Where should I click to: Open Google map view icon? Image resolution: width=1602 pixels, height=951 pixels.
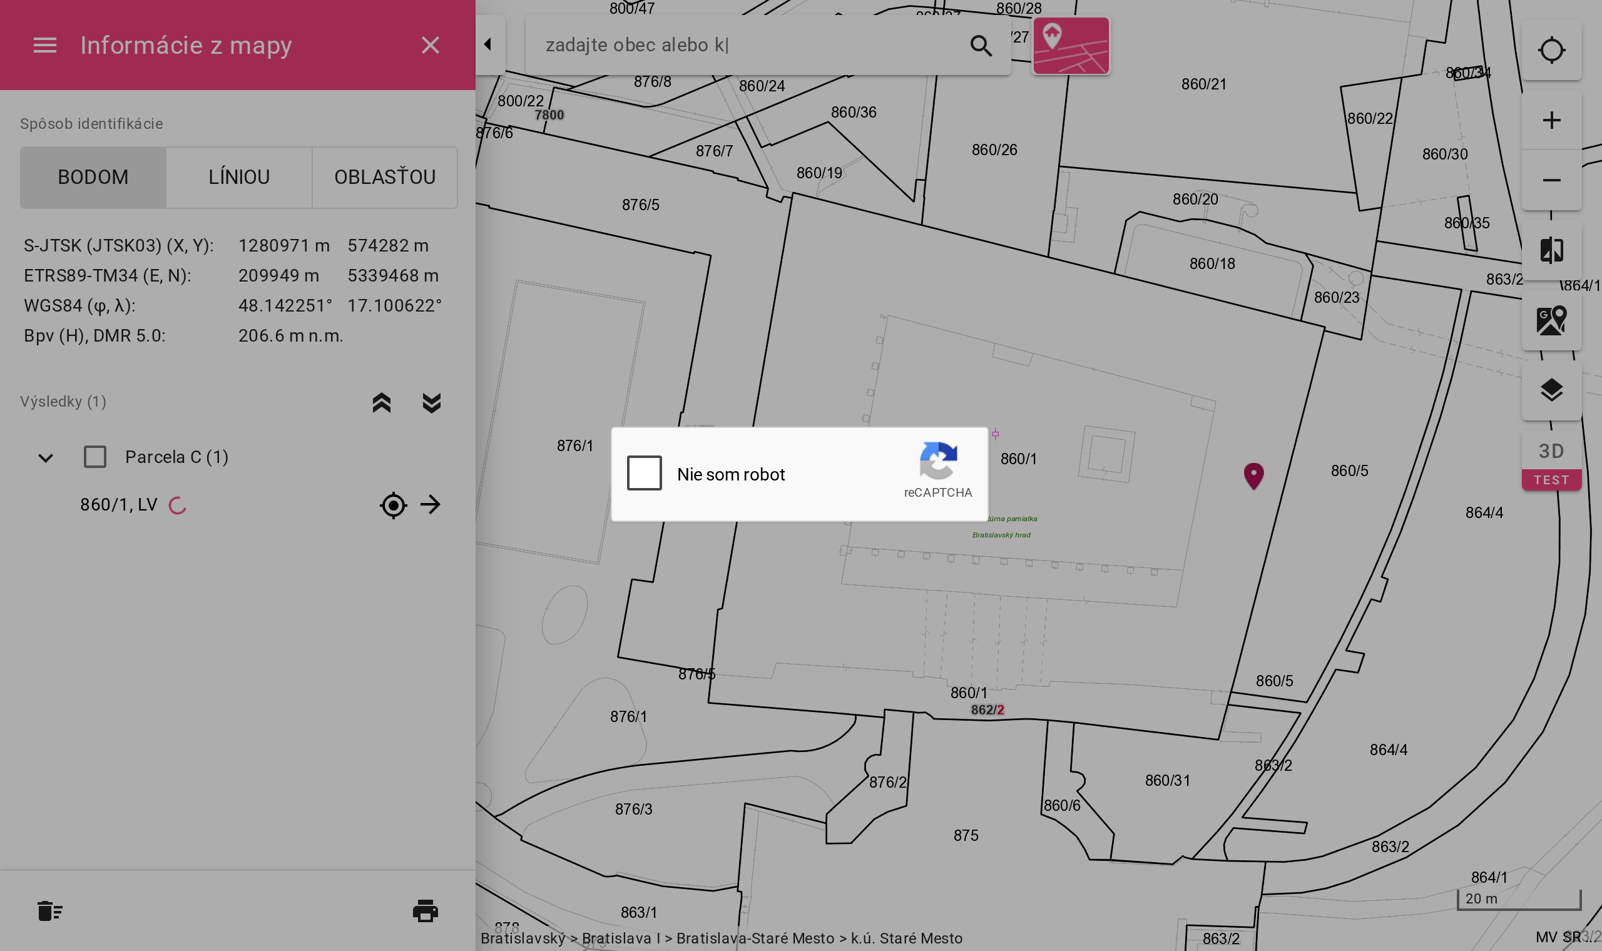pos(1551,320)
